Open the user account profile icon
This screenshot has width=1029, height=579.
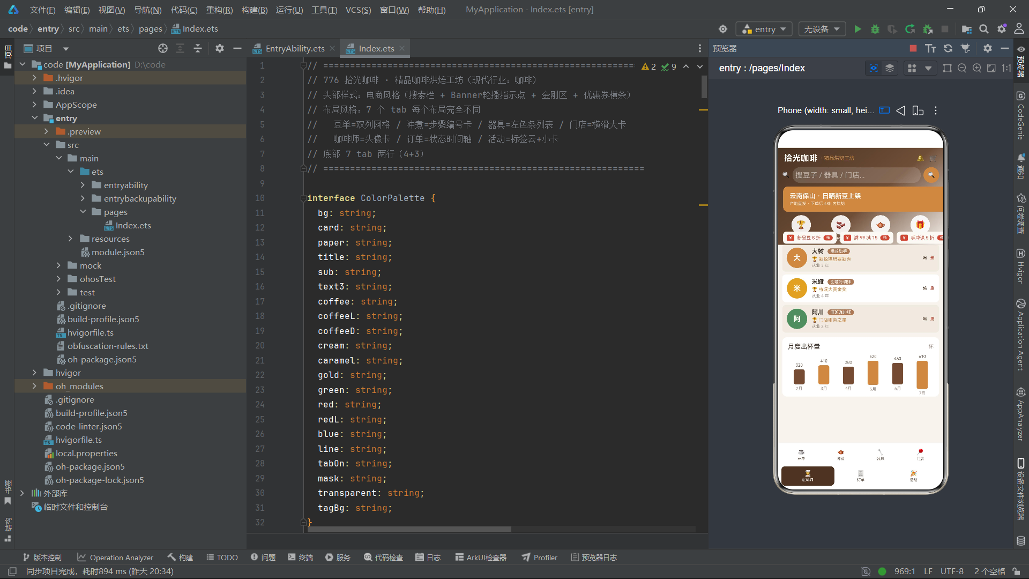[1019, 29]
